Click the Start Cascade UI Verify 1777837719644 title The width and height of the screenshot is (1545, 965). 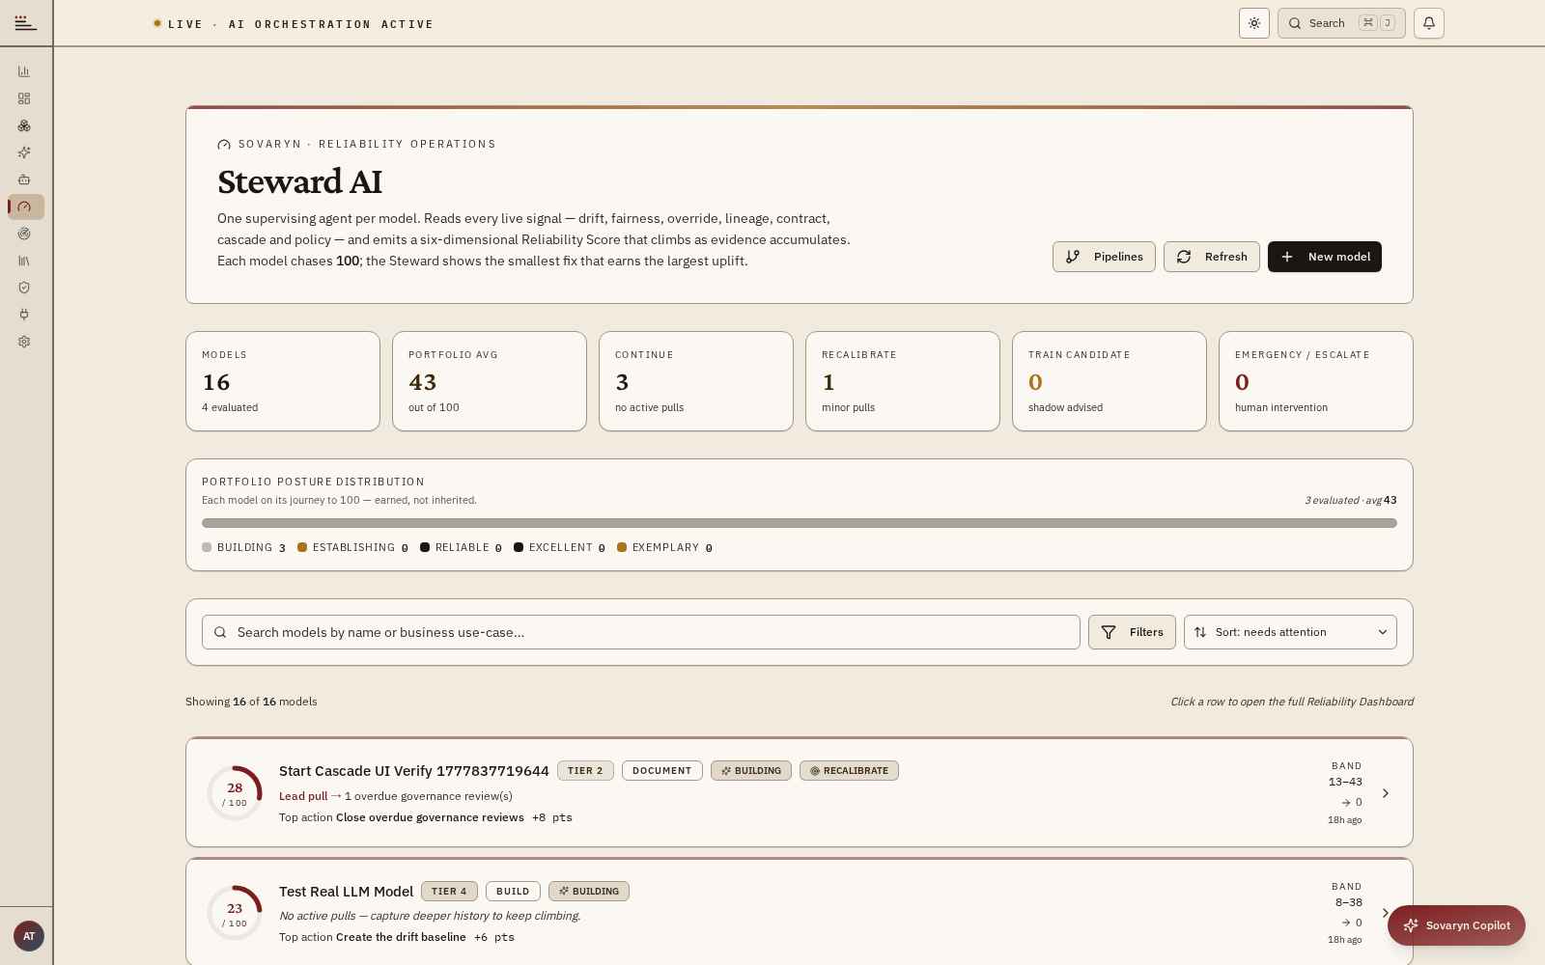coord(414,771)
